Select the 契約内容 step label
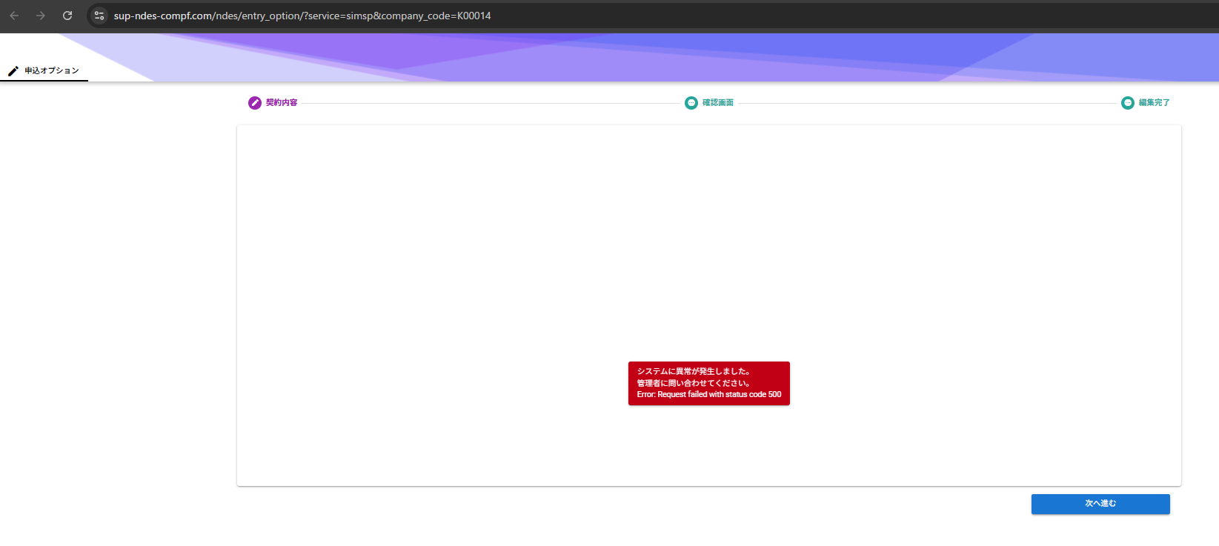The image size is (1219, 546). (282, 103)
